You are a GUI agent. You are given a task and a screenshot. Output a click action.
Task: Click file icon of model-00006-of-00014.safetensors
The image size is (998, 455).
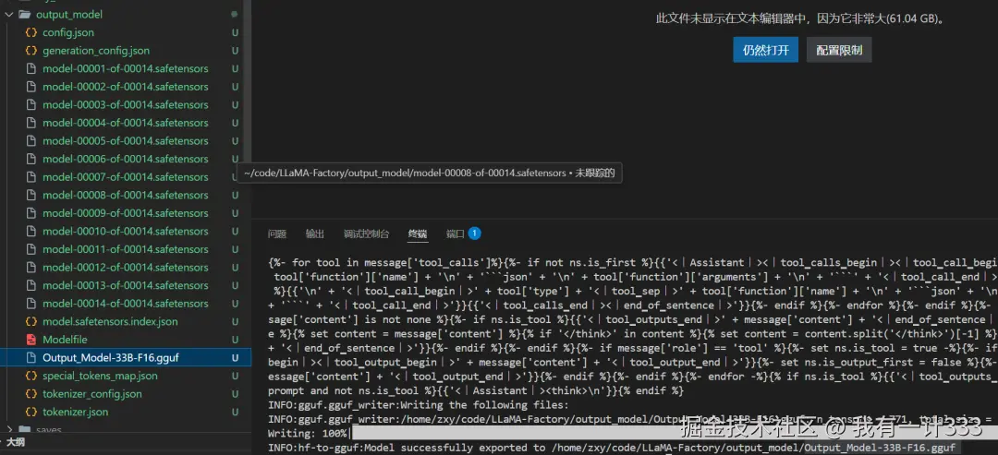click(x=30, y=159)
